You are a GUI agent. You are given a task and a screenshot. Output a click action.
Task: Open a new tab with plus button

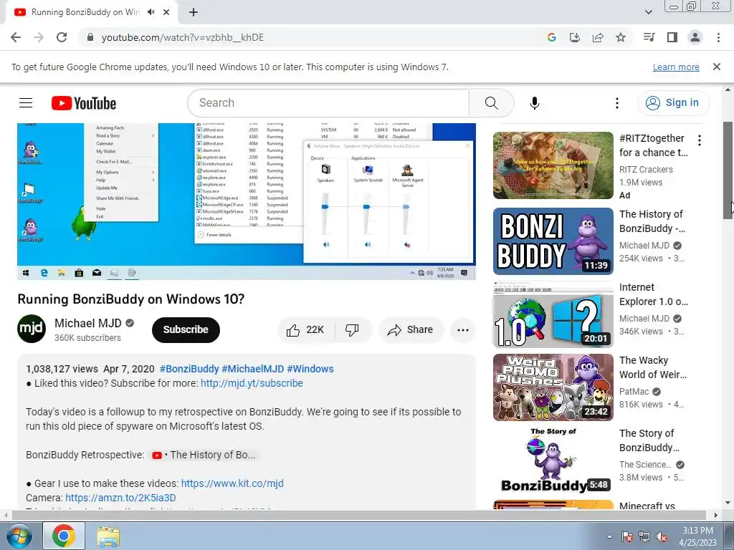click(x=194, y=12)
